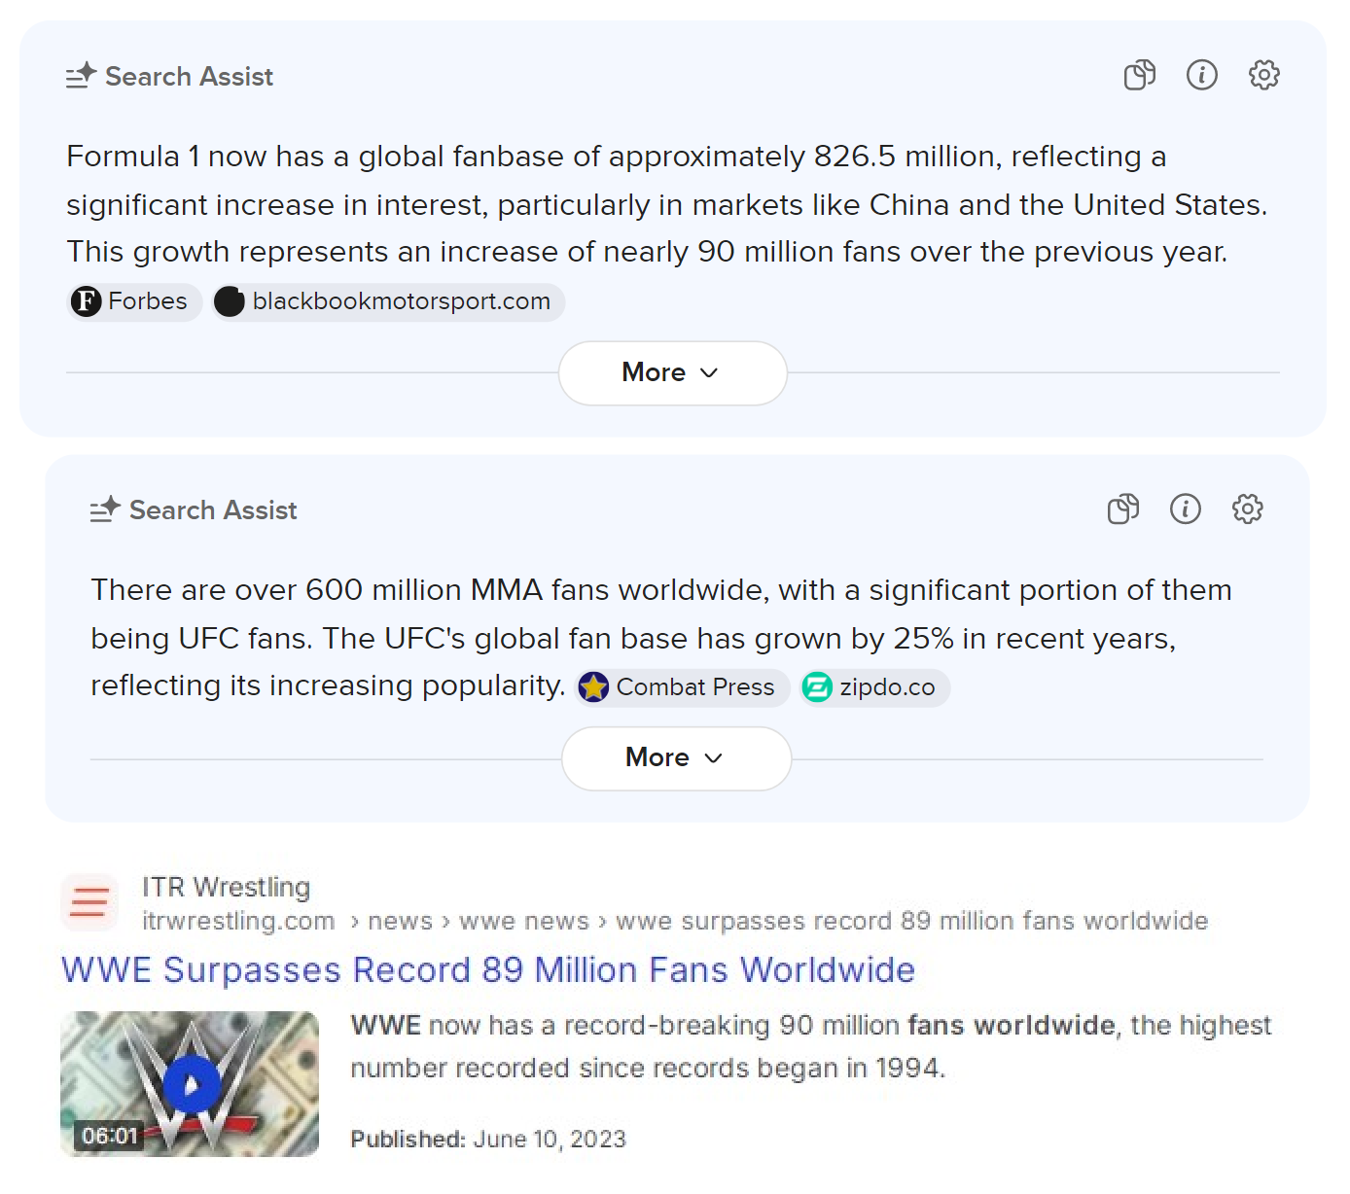Click the ITR Wrestling site favicon

click(x=89, y=902)
